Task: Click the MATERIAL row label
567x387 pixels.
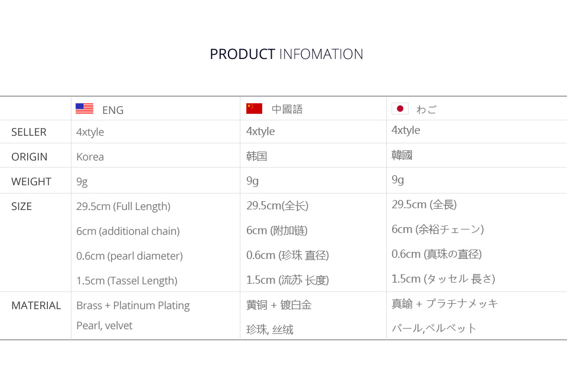Action: pos(36,306)
